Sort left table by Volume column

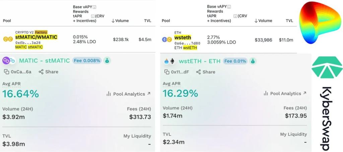(x=120, y=21)
